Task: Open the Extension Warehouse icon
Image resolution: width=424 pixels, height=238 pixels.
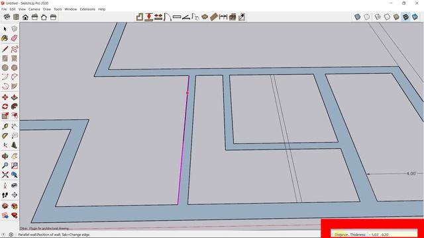Action: tap(15, 206)
